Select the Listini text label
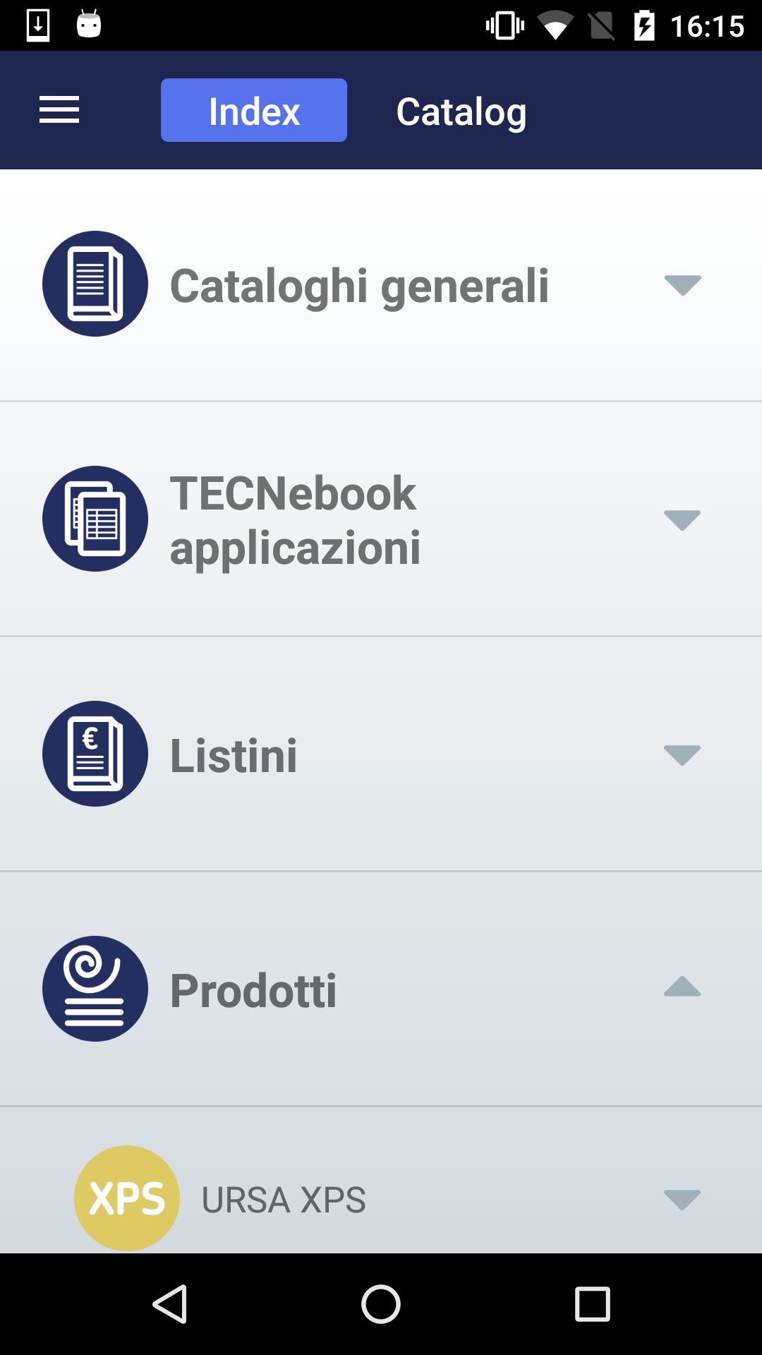This screenshot has width=762, height=1355. [x=234, y=755]
